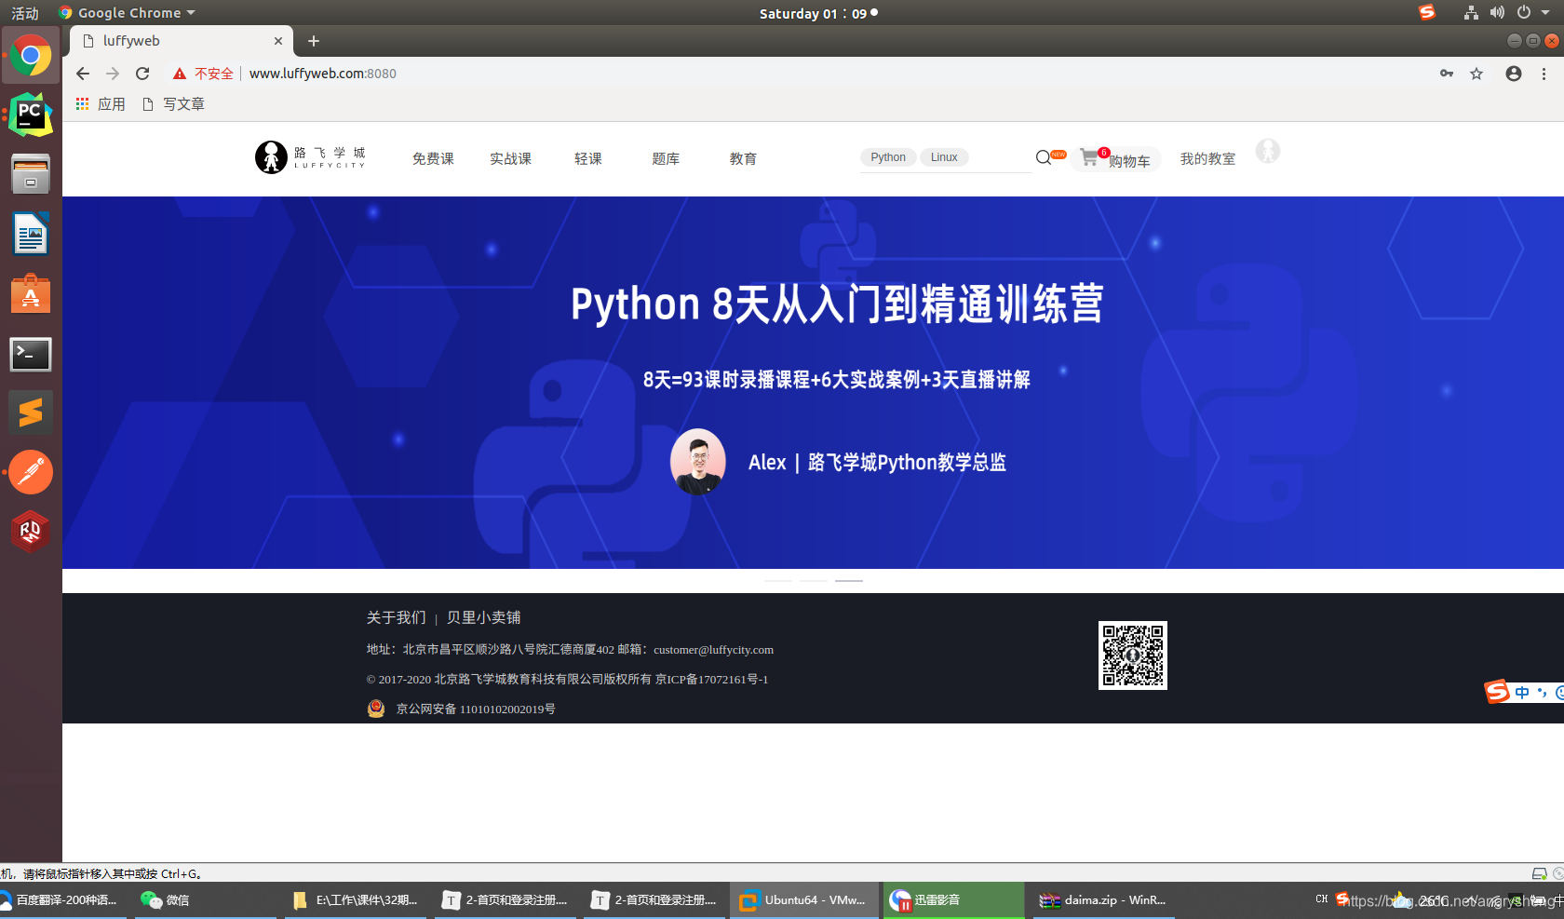Select the Chrome icon in the Ubuntu dock
The width and height of the screenshot is (1564, 919).
tap(31, 55)
